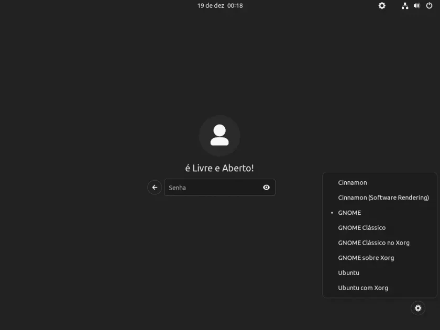Go back using the arrow button

point(155,188)
